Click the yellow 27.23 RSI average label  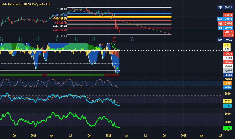[x=227, y=101]
